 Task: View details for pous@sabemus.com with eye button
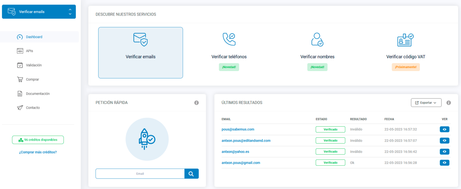click(x=444, y=129)
